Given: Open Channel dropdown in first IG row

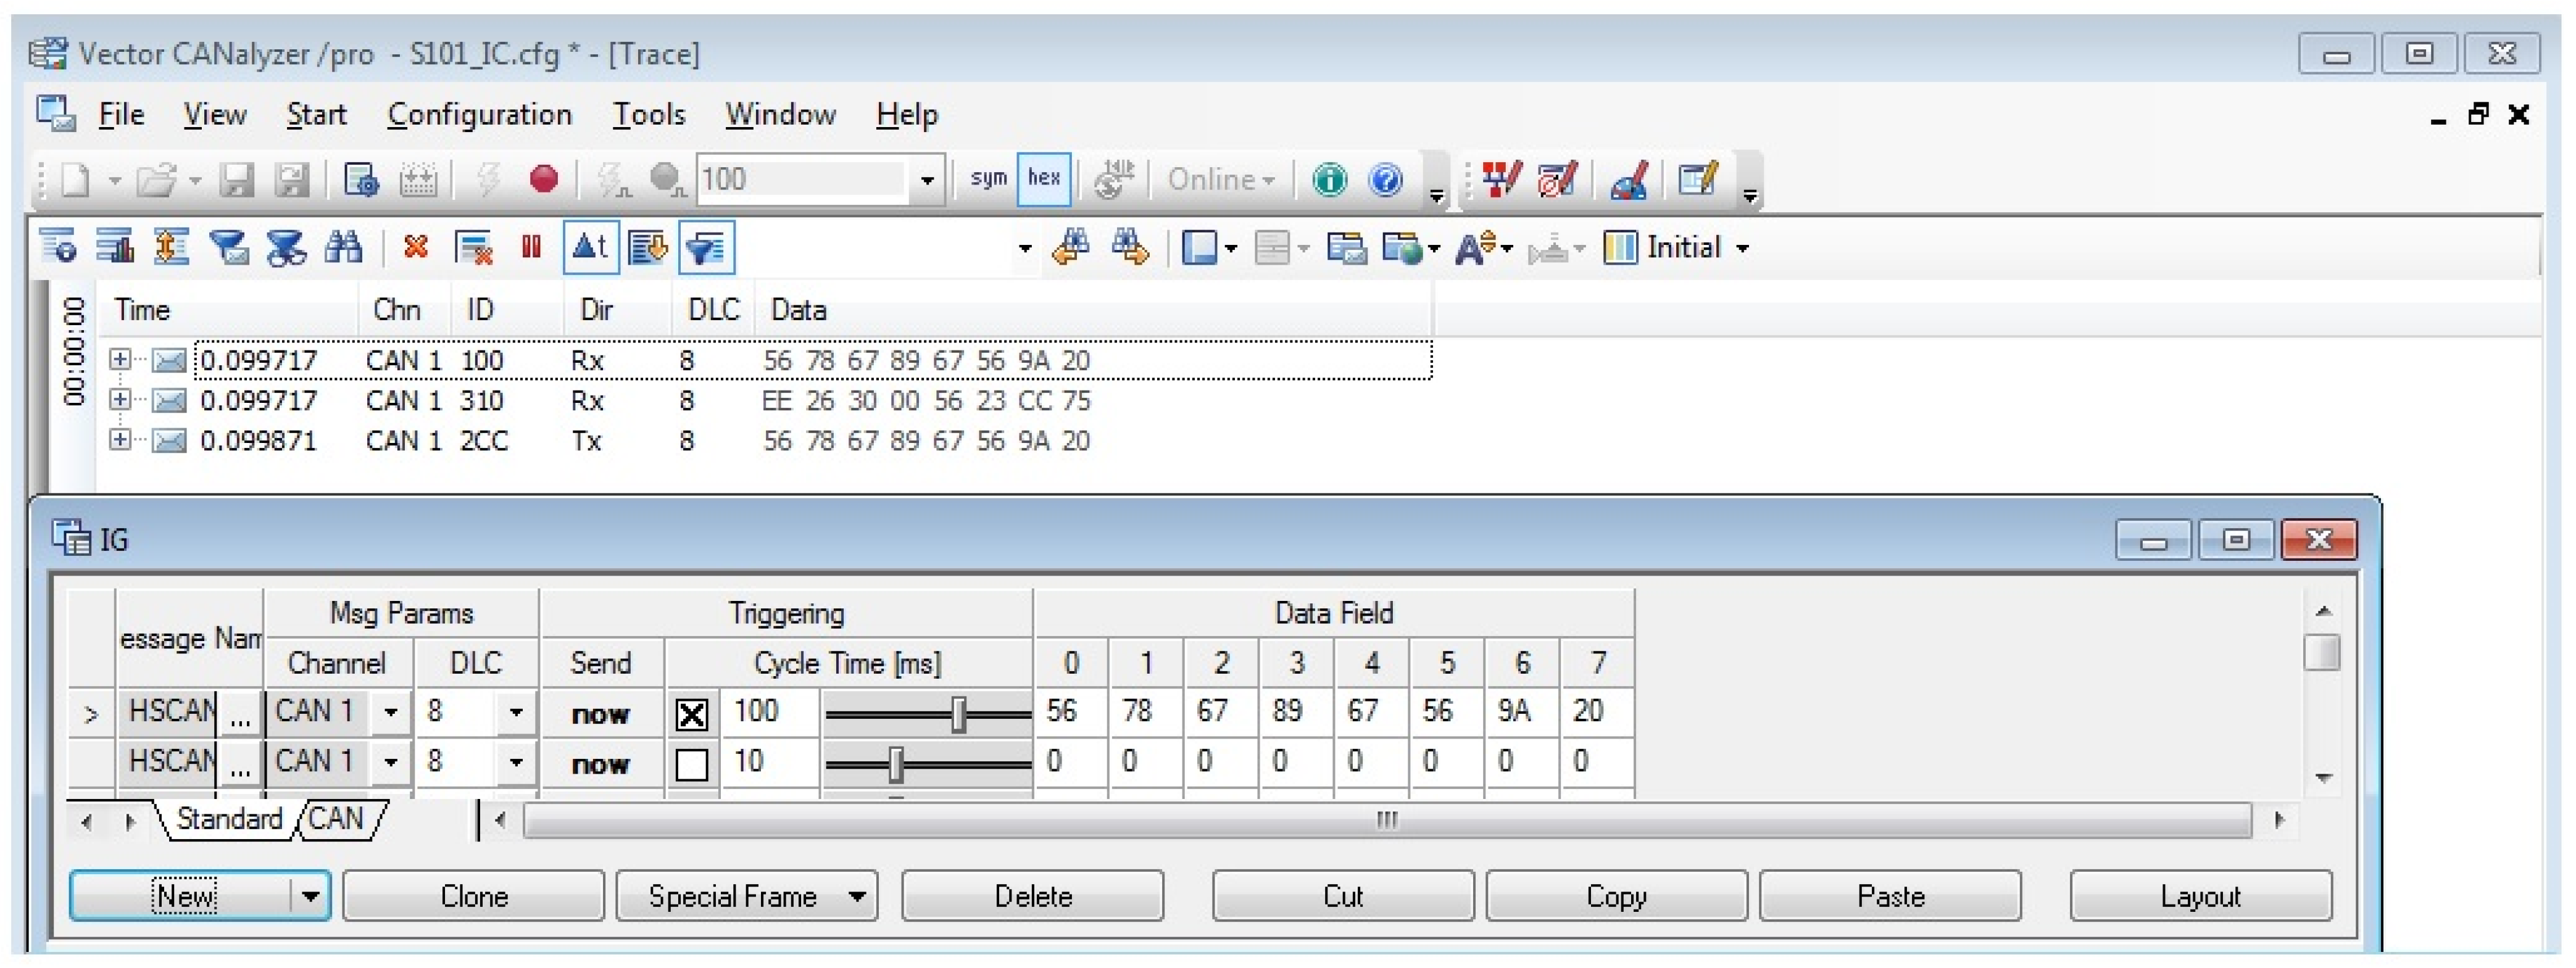Looking at the screenshot, I should tap(391, 712).
